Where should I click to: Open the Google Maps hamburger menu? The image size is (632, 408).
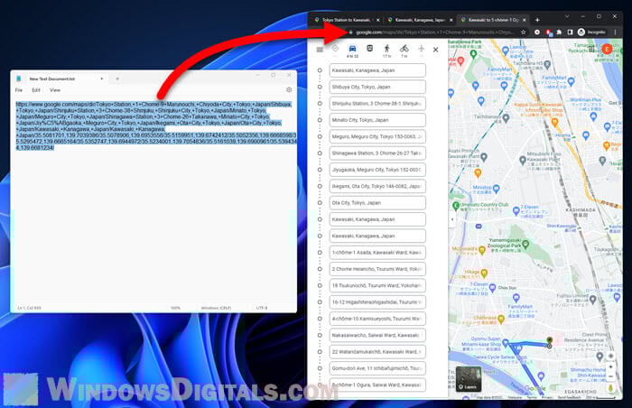320,50
